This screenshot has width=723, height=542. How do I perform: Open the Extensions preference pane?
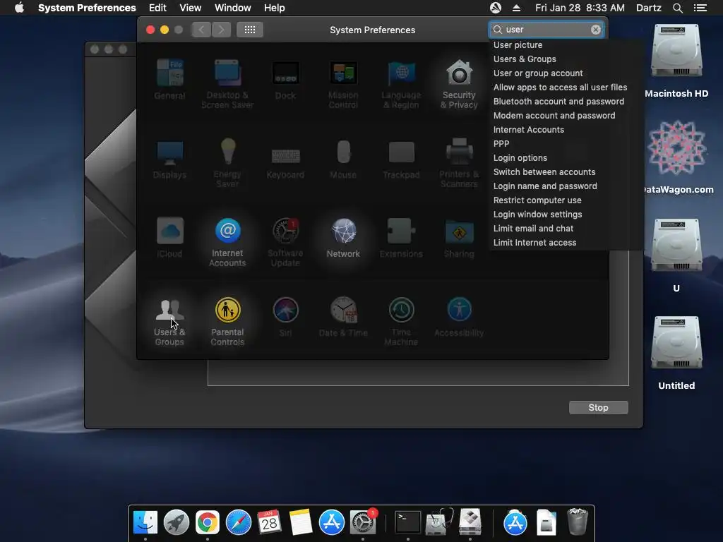(401, 238)
